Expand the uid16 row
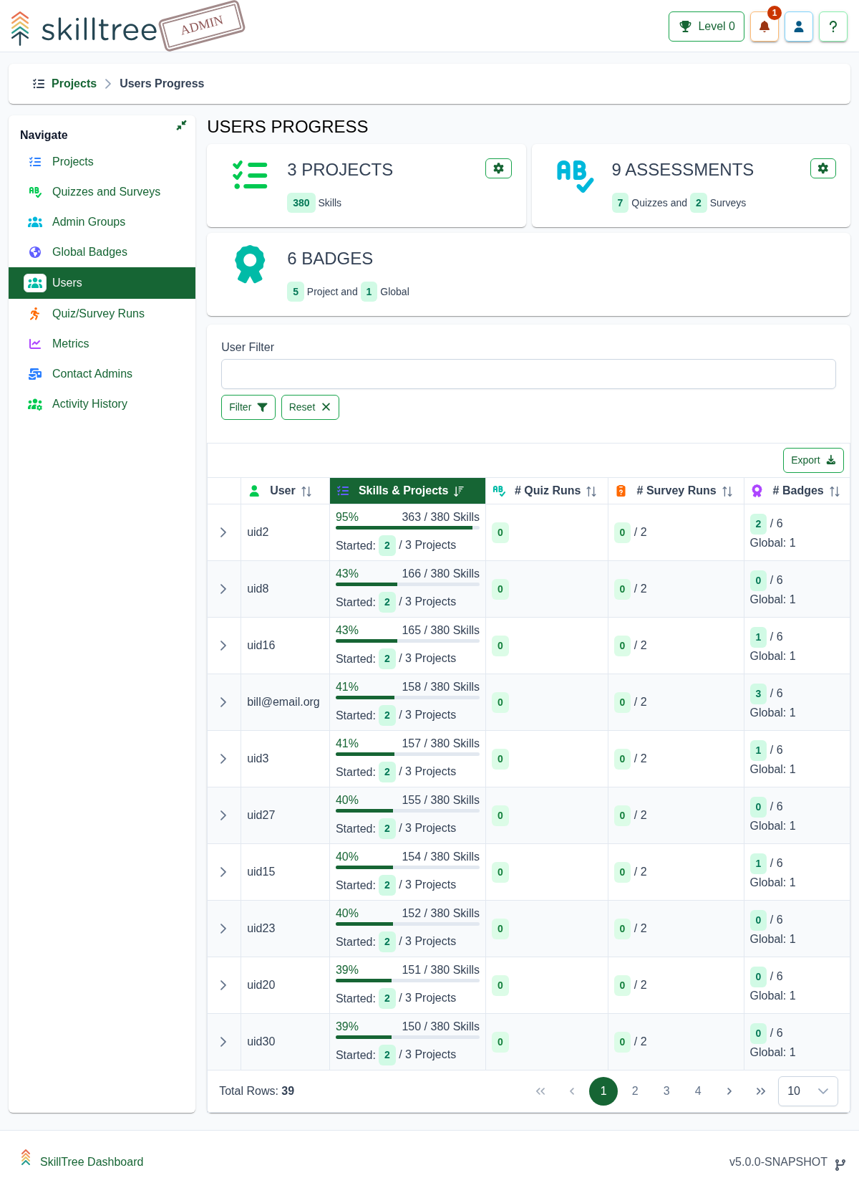Viewport: 859px width, 1188px height. [x=223, y=646]
